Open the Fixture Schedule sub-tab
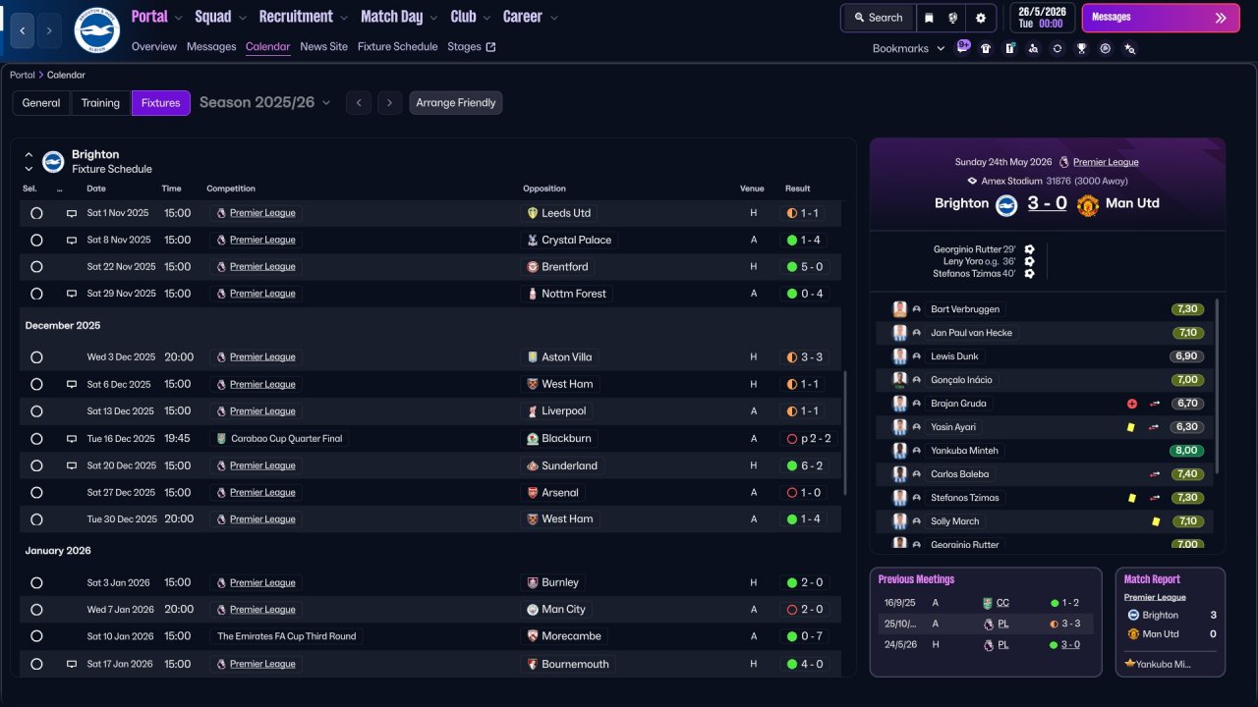1258x707 pixels. point(398,46)
